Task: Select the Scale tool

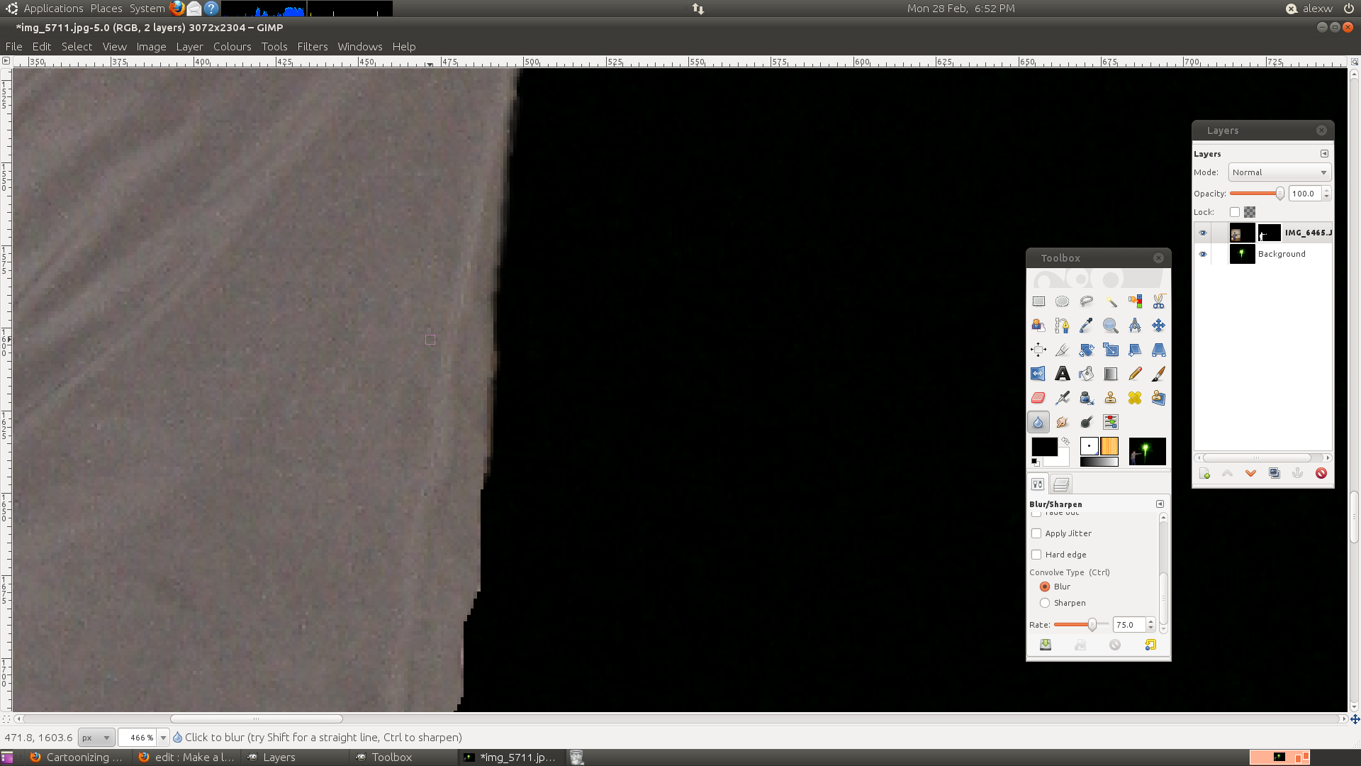Action: click(x=1111, y=350)
